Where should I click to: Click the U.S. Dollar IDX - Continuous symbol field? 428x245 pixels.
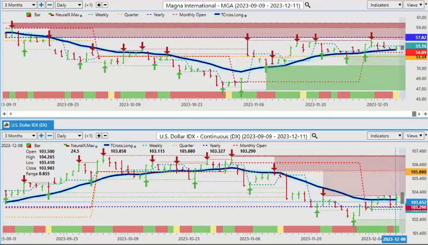point(233,136)
